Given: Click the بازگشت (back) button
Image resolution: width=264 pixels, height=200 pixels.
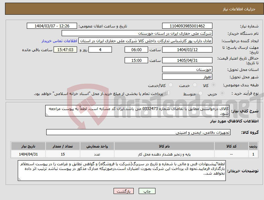Looking at the screenshot, I should pyautogui.click(x=124, y=191).
